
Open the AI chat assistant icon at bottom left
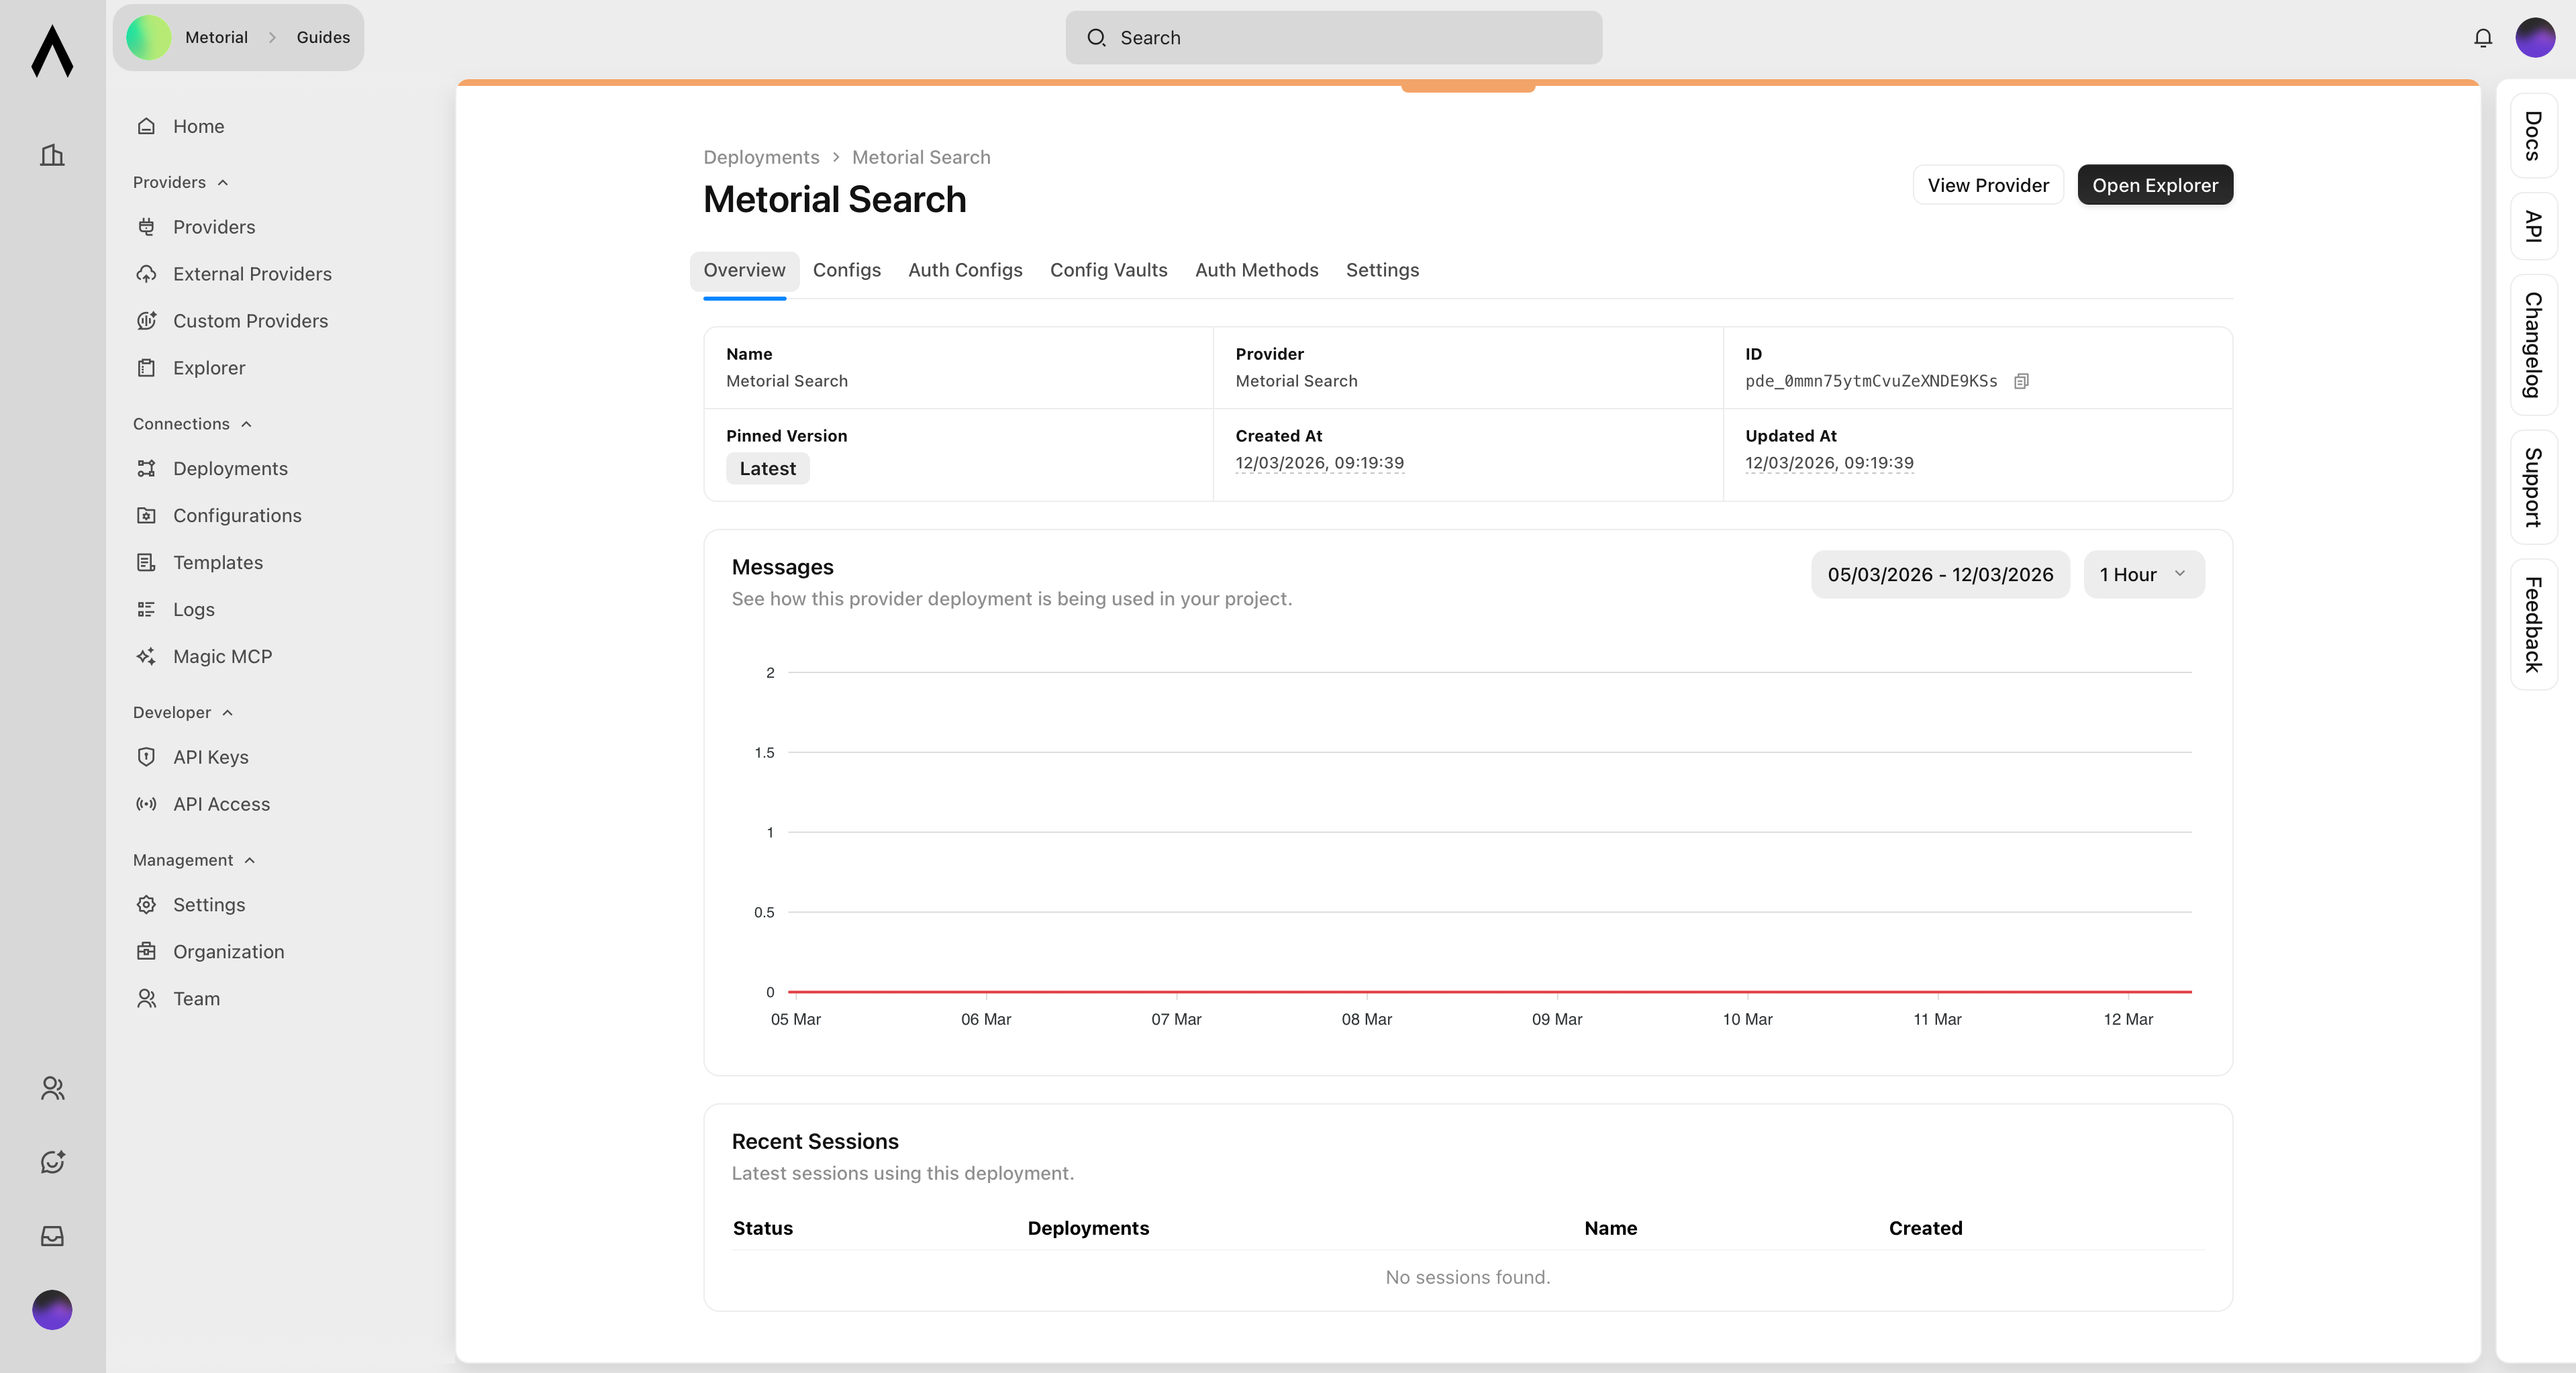click(52, 1162)
